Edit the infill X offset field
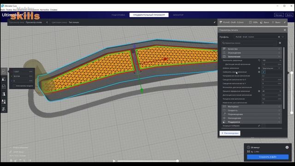This screenshot has height=166, width=295. tap(271, 80)
